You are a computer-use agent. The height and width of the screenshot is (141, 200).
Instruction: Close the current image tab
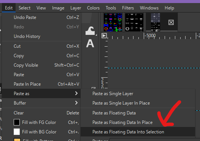pyautogui.click(x=171, y=22)
